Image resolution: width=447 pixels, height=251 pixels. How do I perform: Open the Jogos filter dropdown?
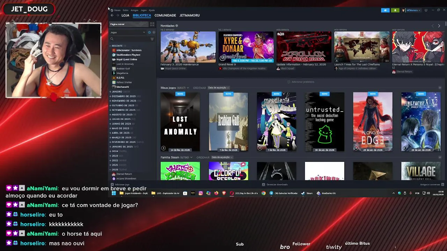point(127,32)
